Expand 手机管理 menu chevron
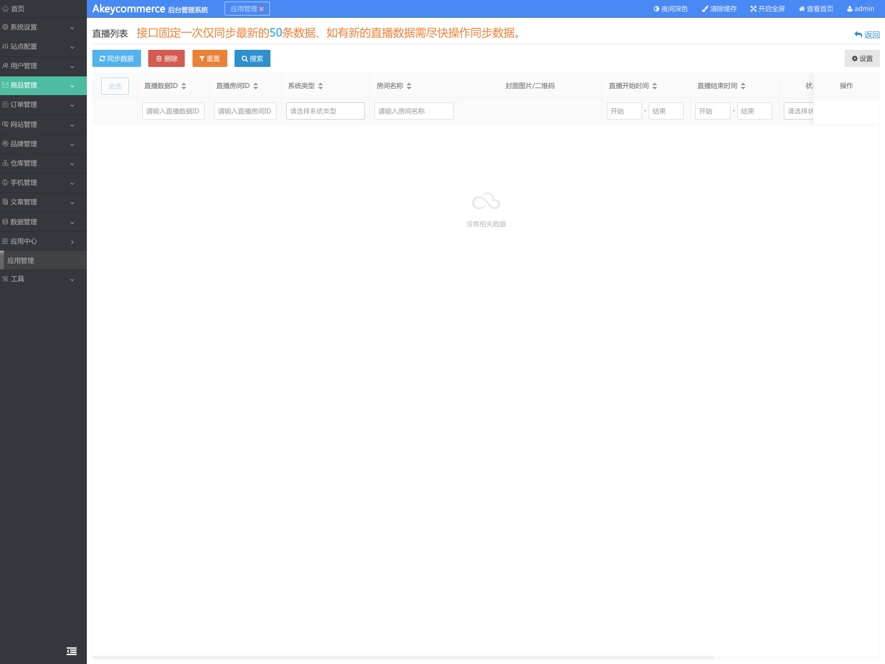885x664 pixels. coord(72,183)
